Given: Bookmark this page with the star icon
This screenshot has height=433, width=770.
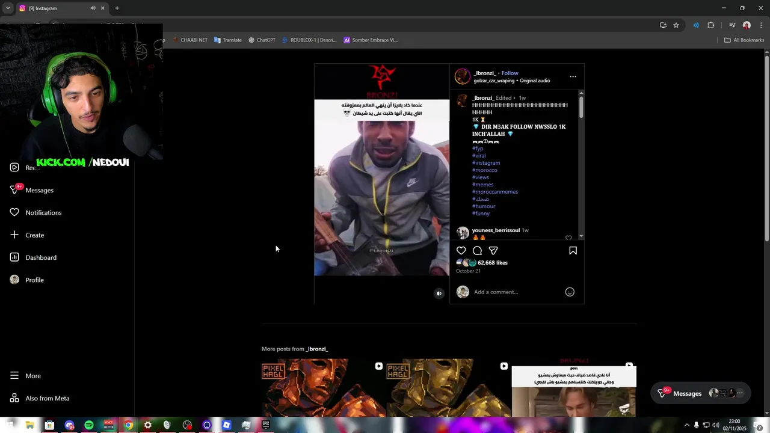Looking at the screenshot, I should pos(676,25).
